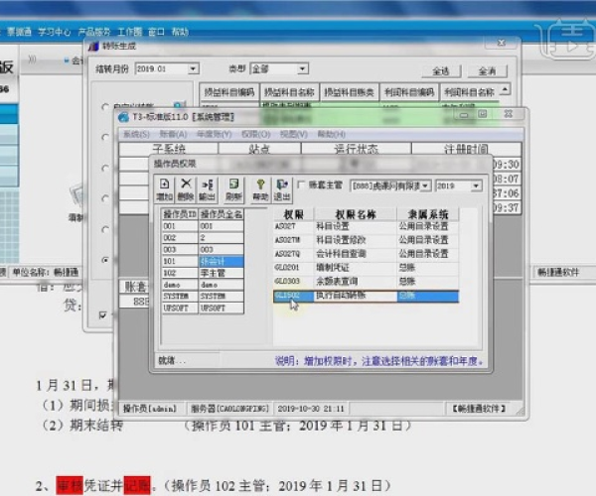This screenshot has width=596, height=496.
Task: Click the 输出 (Export) toolbar icon
Action: [x=208, y=188]
